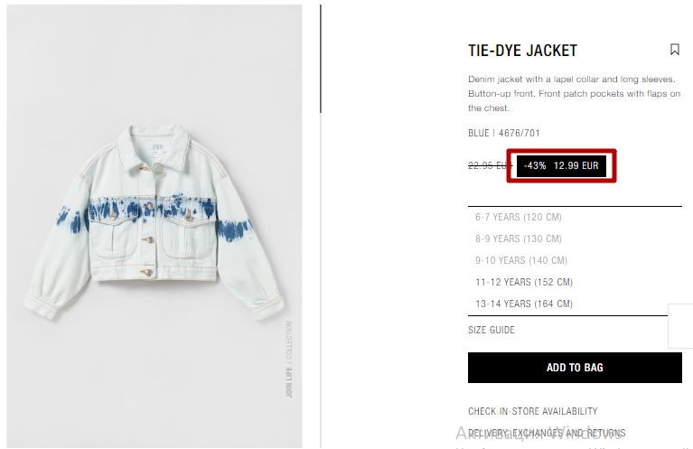693x449 pixels.
Task: Choose size 11-12 Years (152 cm)
Action: pos(524,282)
